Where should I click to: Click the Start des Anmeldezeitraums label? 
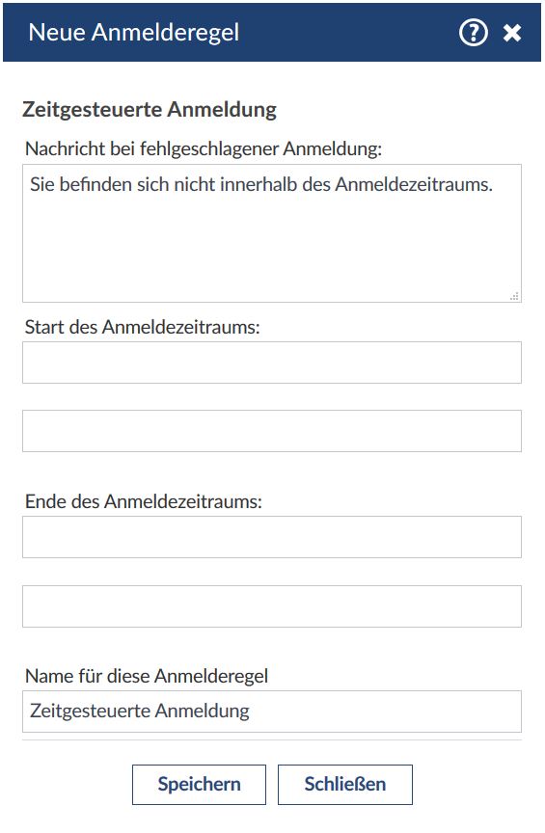pyautogui.click(x=143, y=327)
